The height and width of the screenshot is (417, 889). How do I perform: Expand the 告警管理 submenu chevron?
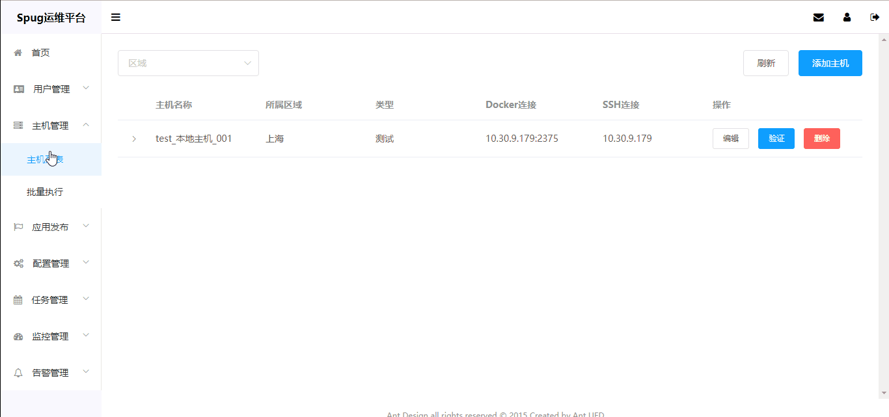point(86,372)
